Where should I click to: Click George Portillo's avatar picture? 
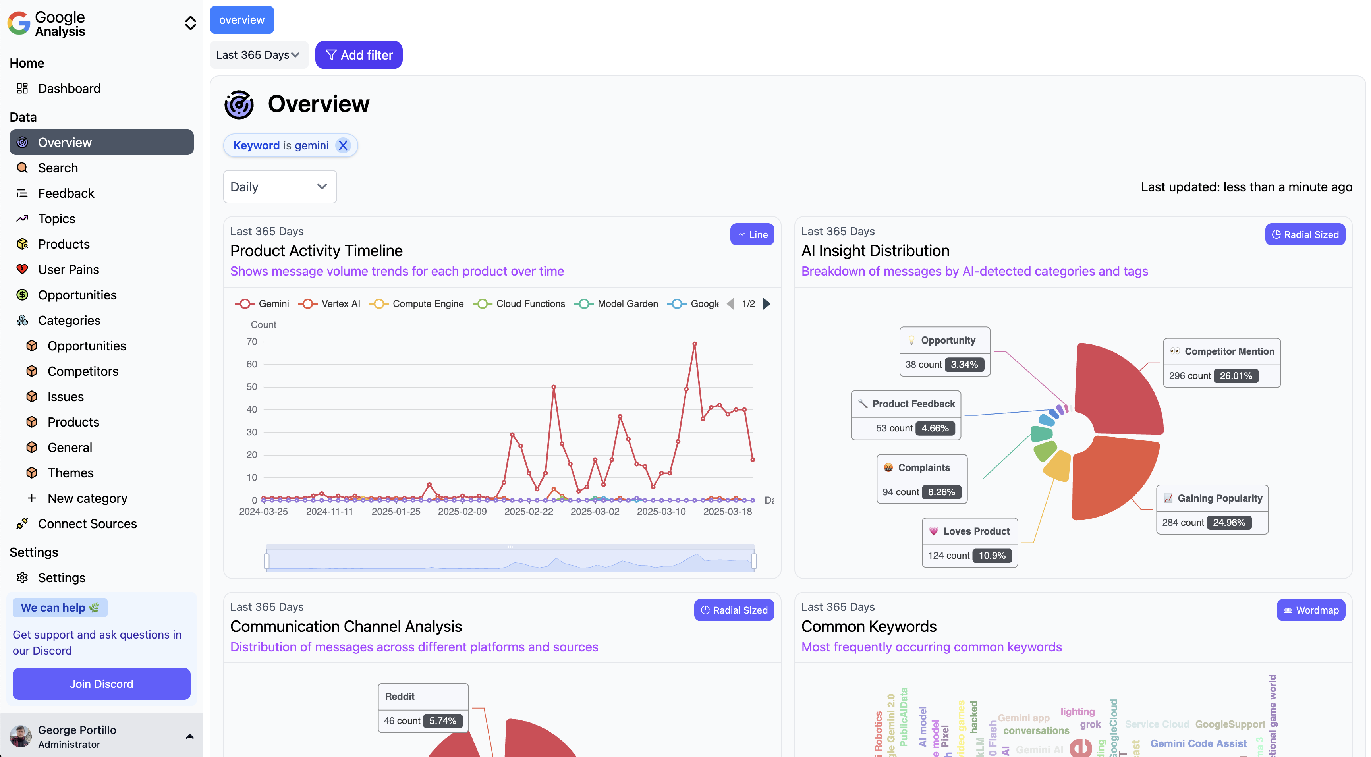(20, 736)
